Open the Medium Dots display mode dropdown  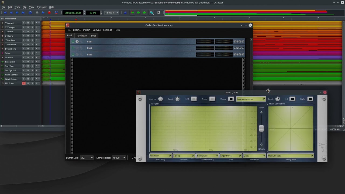(291, 156)
